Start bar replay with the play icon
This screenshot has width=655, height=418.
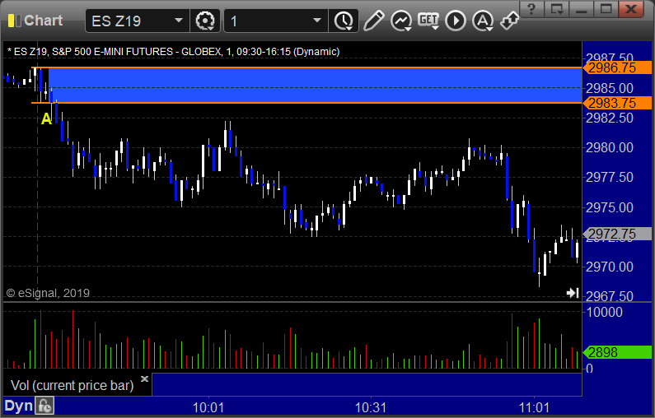[456, 21]
